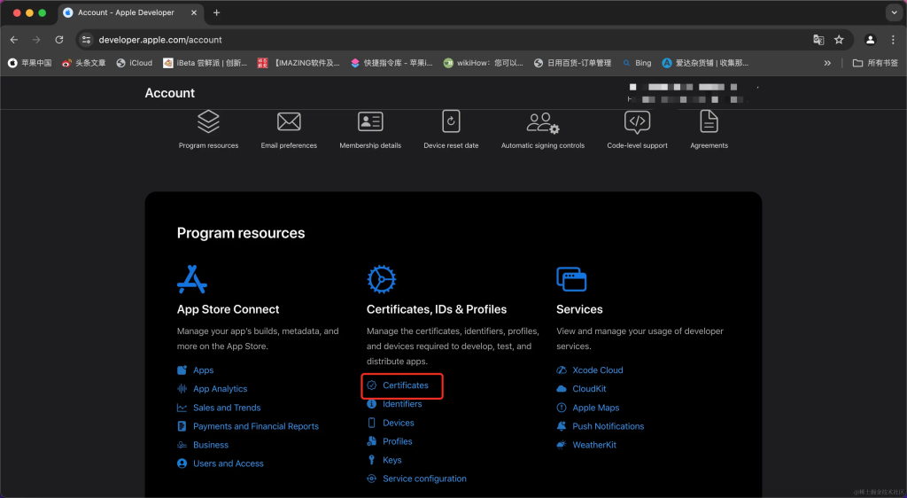
Task: Select the Account - Apple Developer tab
Action: (x=126, y=12)
